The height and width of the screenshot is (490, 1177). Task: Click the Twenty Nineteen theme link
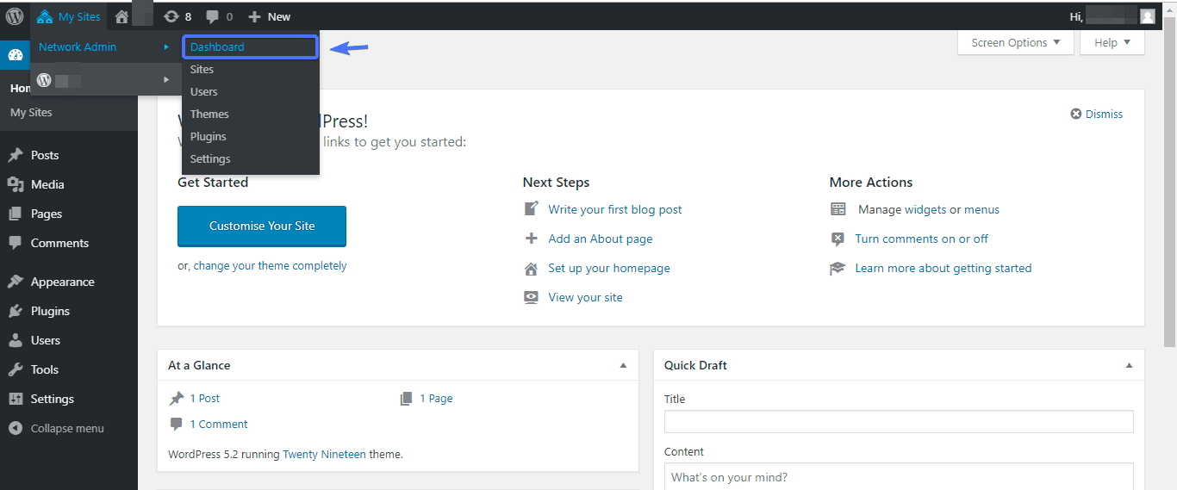pos(324,454)
